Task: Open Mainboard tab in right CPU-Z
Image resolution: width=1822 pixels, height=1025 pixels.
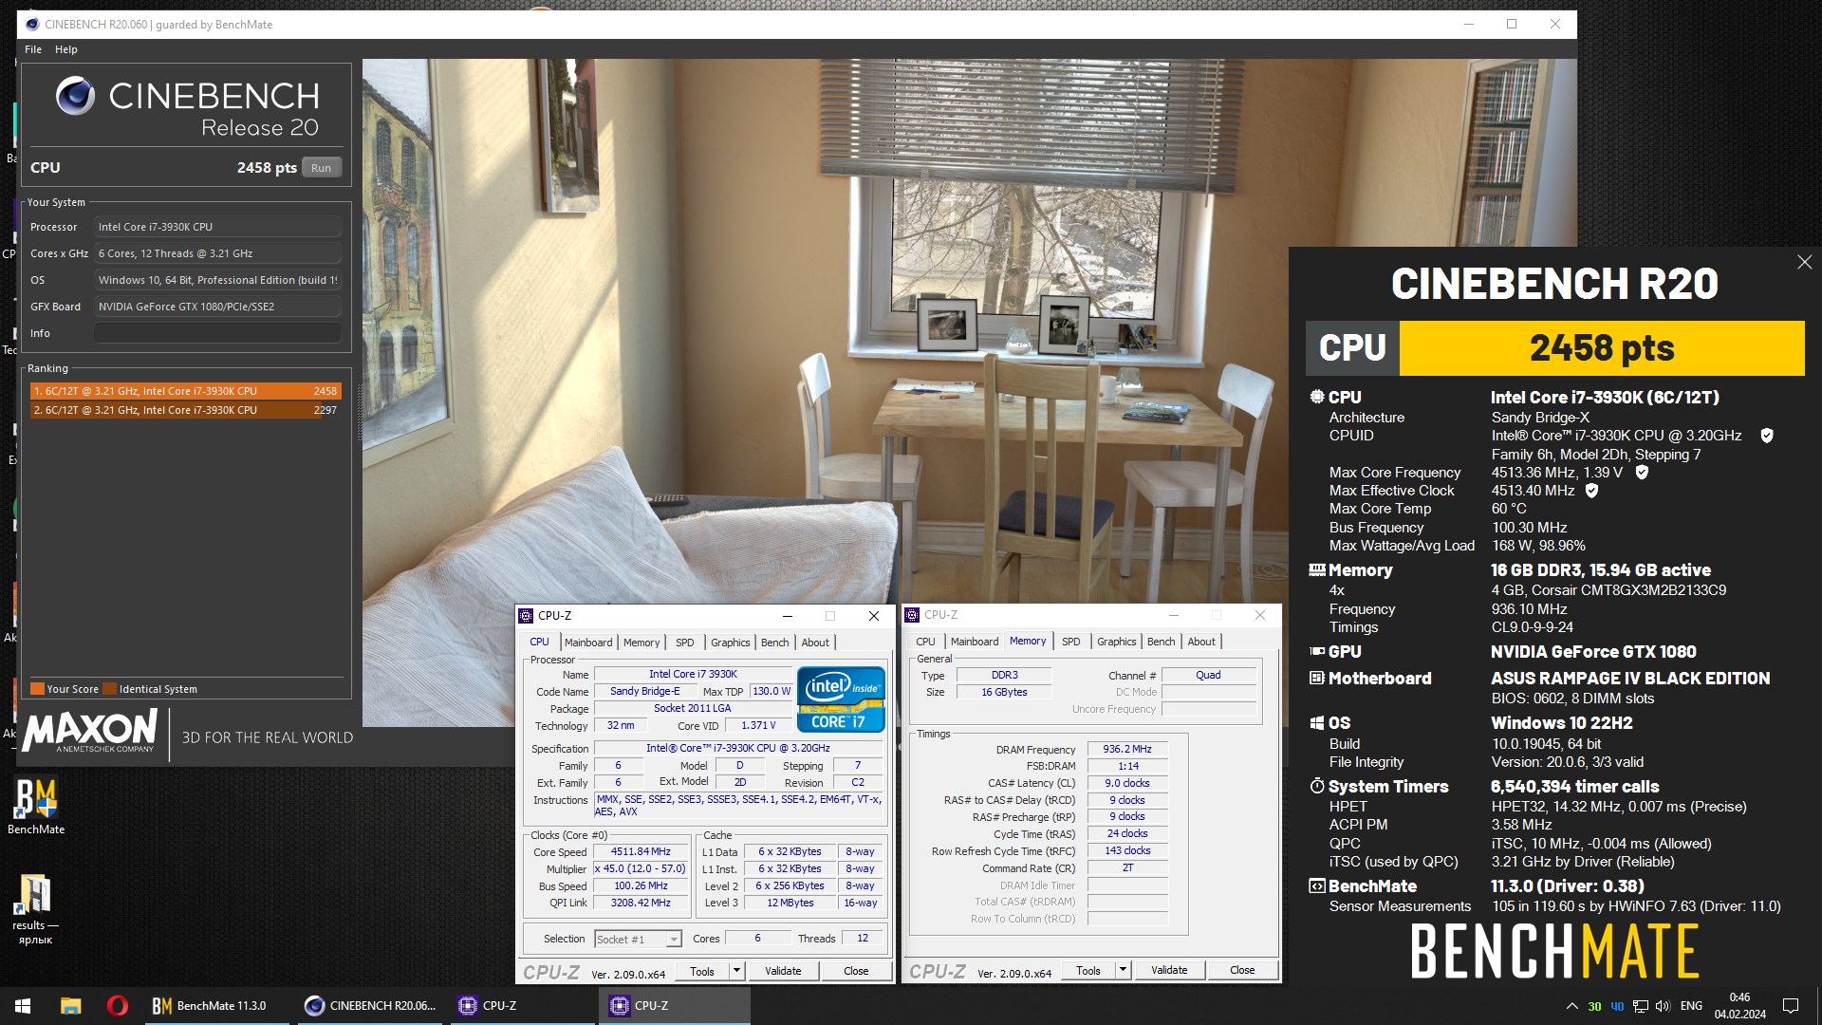Action: point(975,642)
